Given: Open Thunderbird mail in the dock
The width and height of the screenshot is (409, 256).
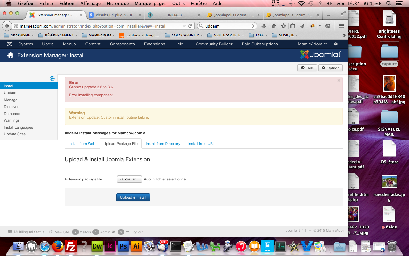Looking at the screenshot, I should 163,246.
